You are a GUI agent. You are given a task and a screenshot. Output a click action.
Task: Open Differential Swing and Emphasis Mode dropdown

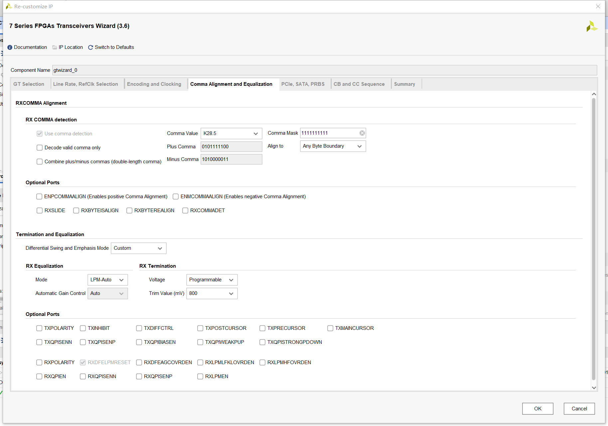pyautogui.click(x=139, y=248)
